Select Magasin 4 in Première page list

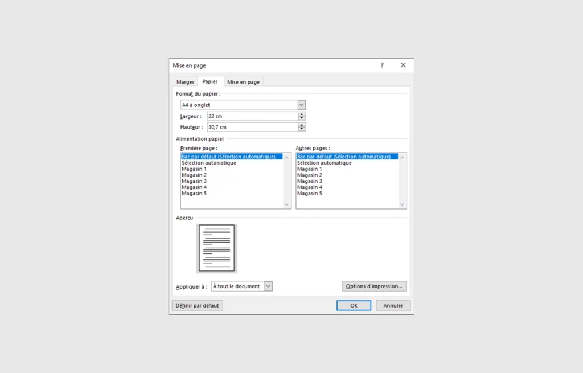click(232, 187)
